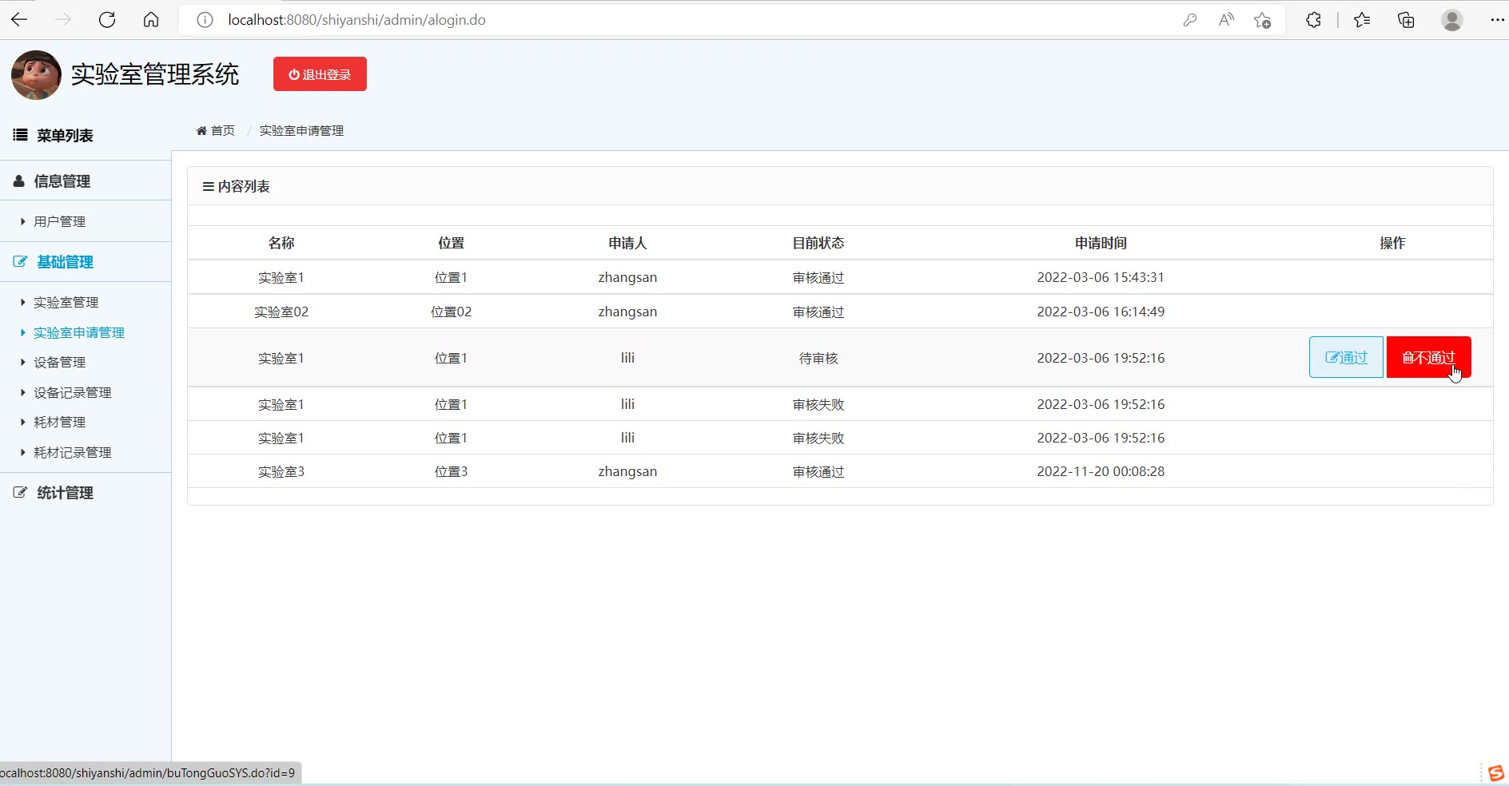Click the 目前状态 column header
The width and height of the screenshot is (1509, 786).
click(x=818, y=243)
